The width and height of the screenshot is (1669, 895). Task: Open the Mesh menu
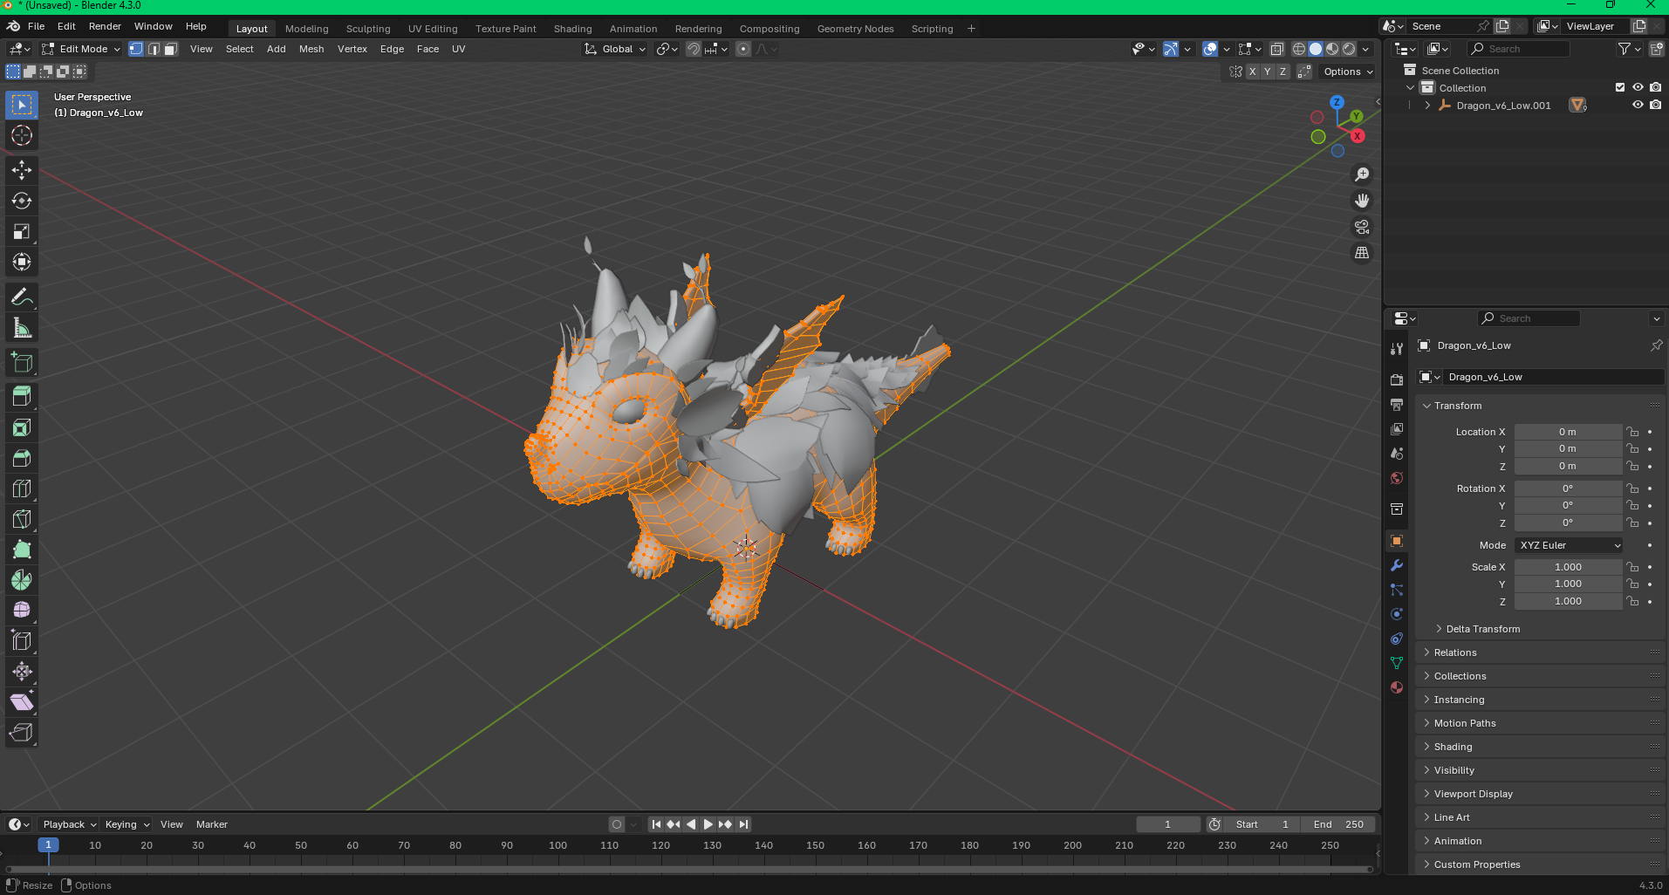pos(311,49)
